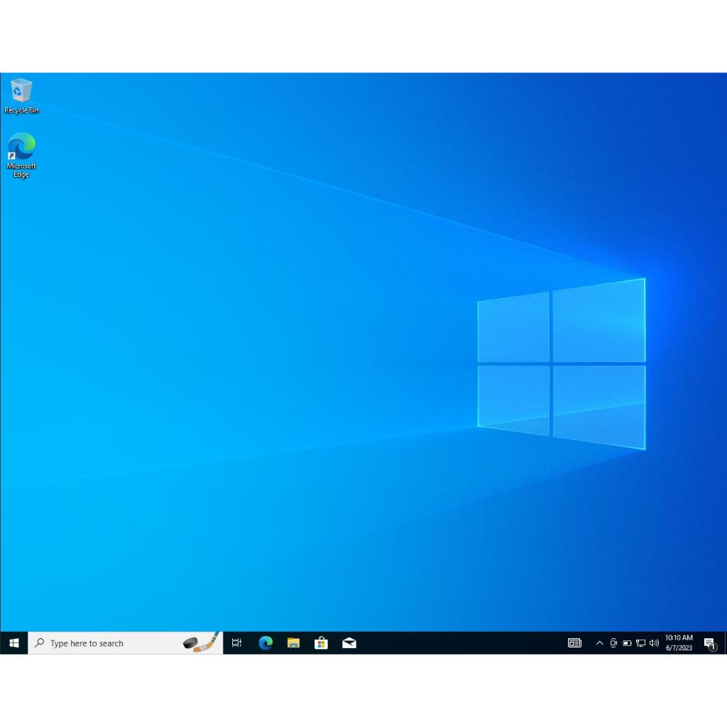The image size is (727, 727).
Task: Select the Microsoft Edge desktop shortcut
Action: tap(21, 155)
